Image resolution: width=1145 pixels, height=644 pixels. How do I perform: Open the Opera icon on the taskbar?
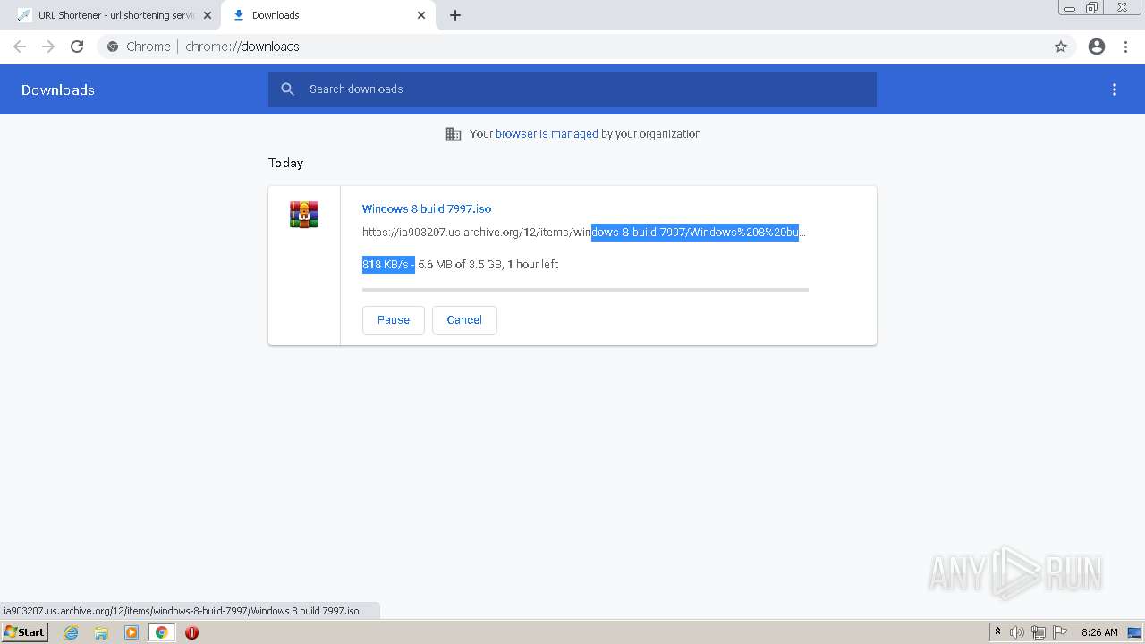click(191, 632)
